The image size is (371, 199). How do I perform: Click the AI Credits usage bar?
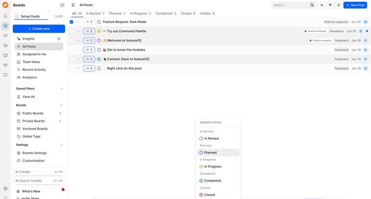click(39, 176)
